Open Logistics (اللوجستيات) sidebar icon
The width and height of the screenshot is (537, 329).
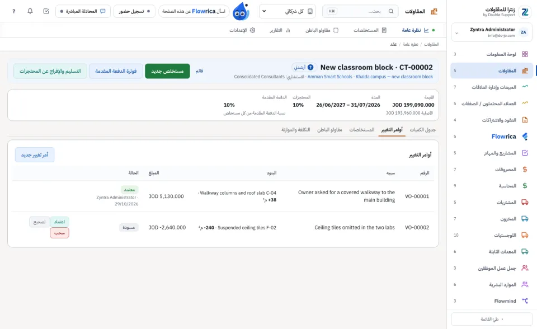tap(525, 235)
